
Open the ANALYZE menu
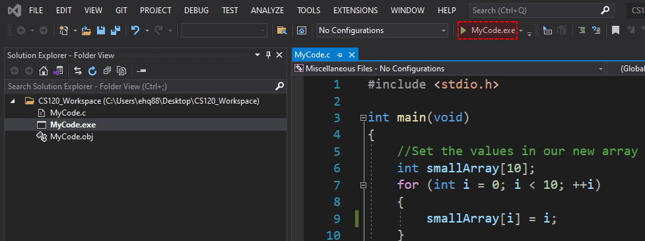[267, 11]
